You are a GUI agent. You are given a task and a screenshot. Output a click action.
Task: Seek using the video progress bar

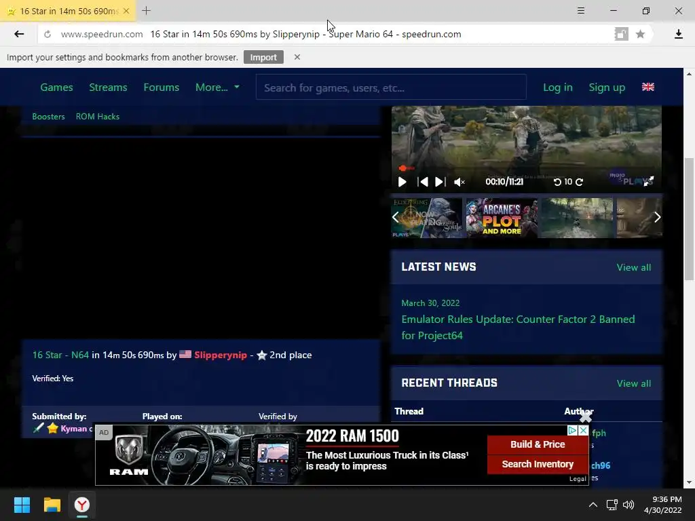click(x=526, y=168)
